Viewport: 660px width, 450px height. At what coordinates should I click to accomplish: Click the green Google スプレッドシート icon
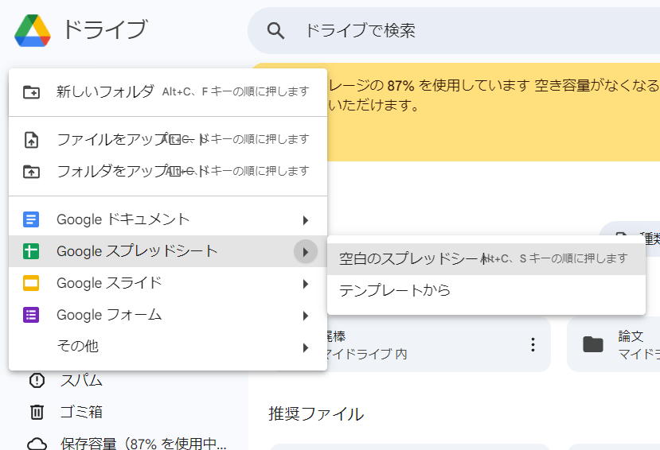pyautogui.click(x=31, y=251)
